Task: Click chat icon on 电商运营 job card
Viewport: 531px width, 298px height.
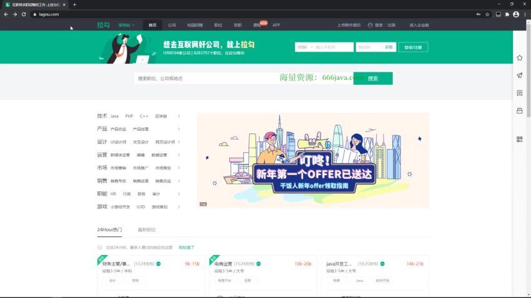Action: 259,264
